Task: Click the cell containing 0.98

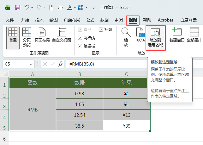Action: point(80,93)
